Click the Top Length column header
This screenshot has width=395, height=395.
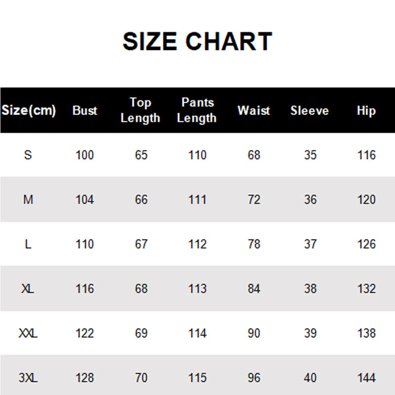141,110
